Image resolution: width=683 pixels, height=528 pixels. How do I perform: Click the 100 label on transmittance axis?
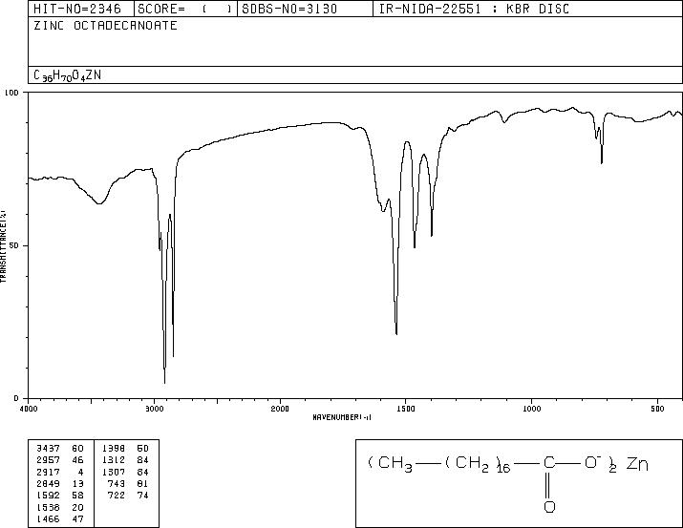point(11,93)
